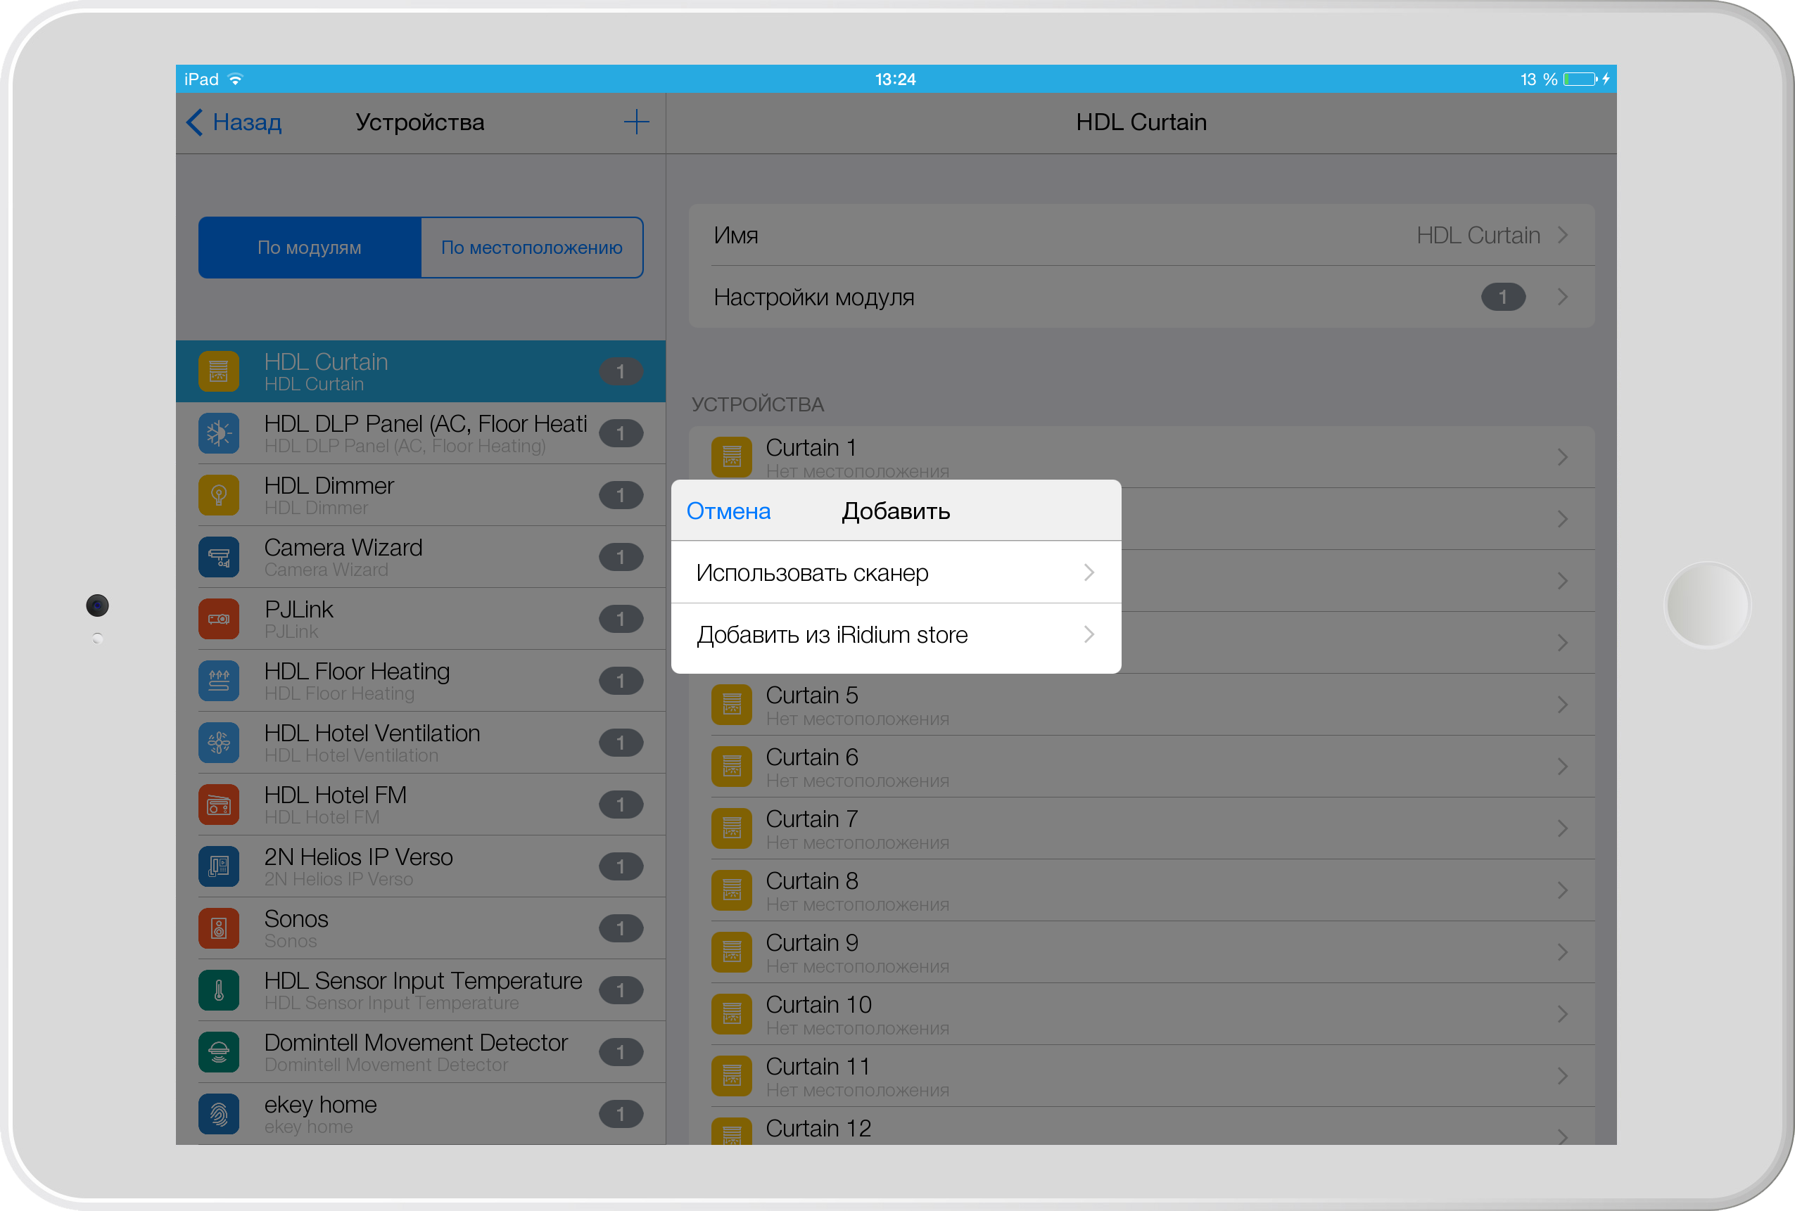The height and width of the screenshot is (1211, 1795).
Task: Select Camera Wizard module name
Action: pyautogui.click(x=343, y=547)
